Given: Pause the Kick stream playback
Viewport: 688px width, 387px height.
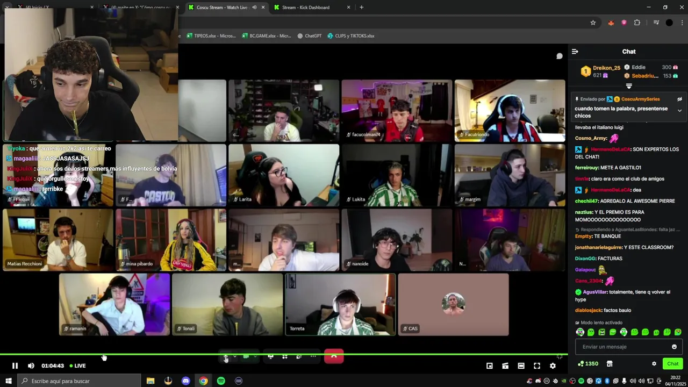Looking at the screenshot, I should click(15, 365).
